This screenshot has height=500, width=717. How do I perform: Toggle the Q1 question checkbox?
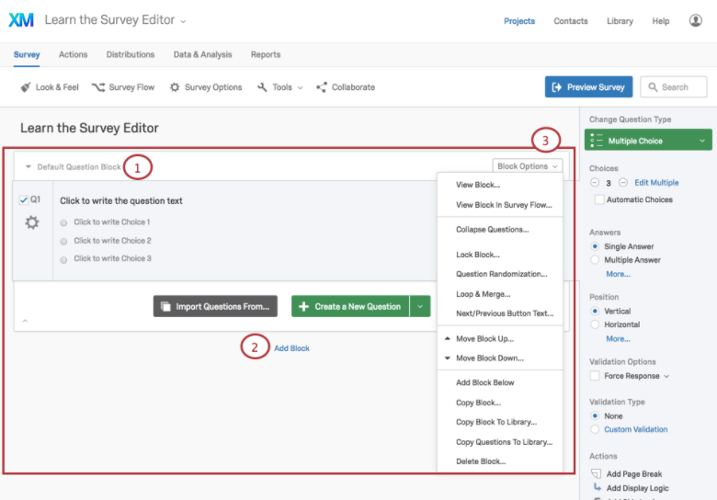point(24,199)
